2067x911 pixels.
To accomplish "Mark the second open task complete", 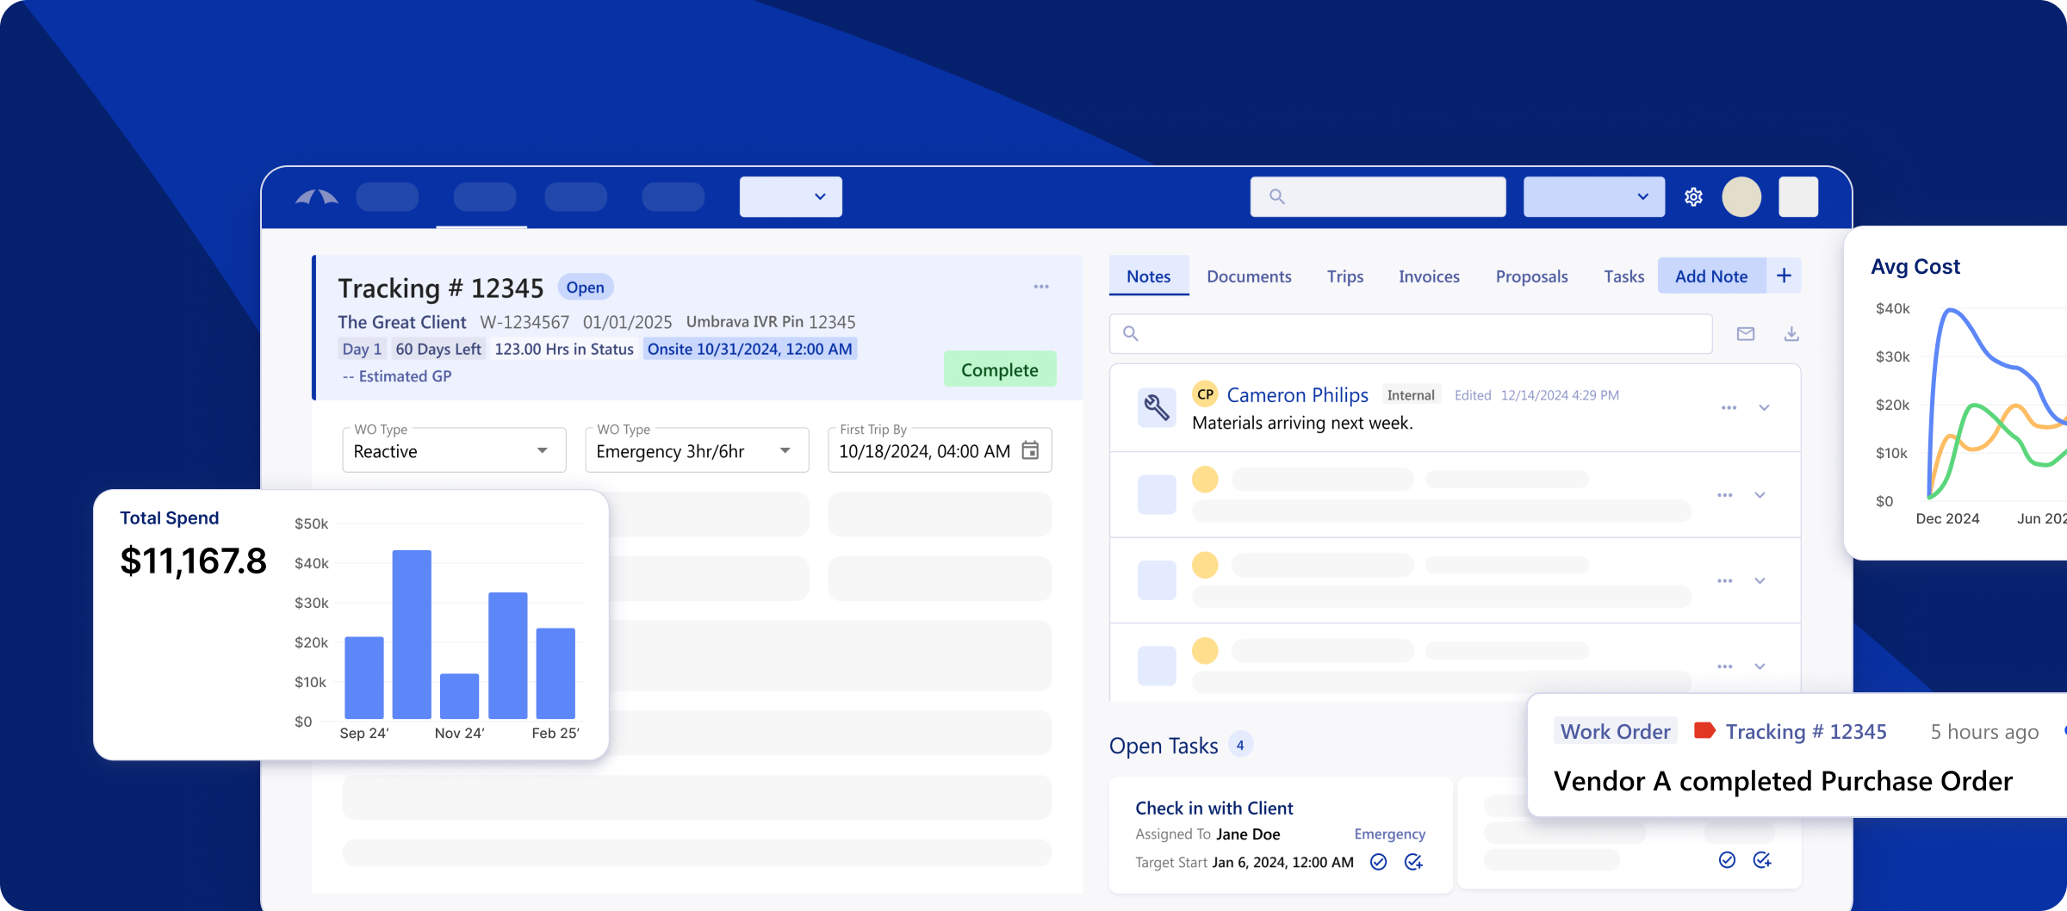I will [1727, 860].
